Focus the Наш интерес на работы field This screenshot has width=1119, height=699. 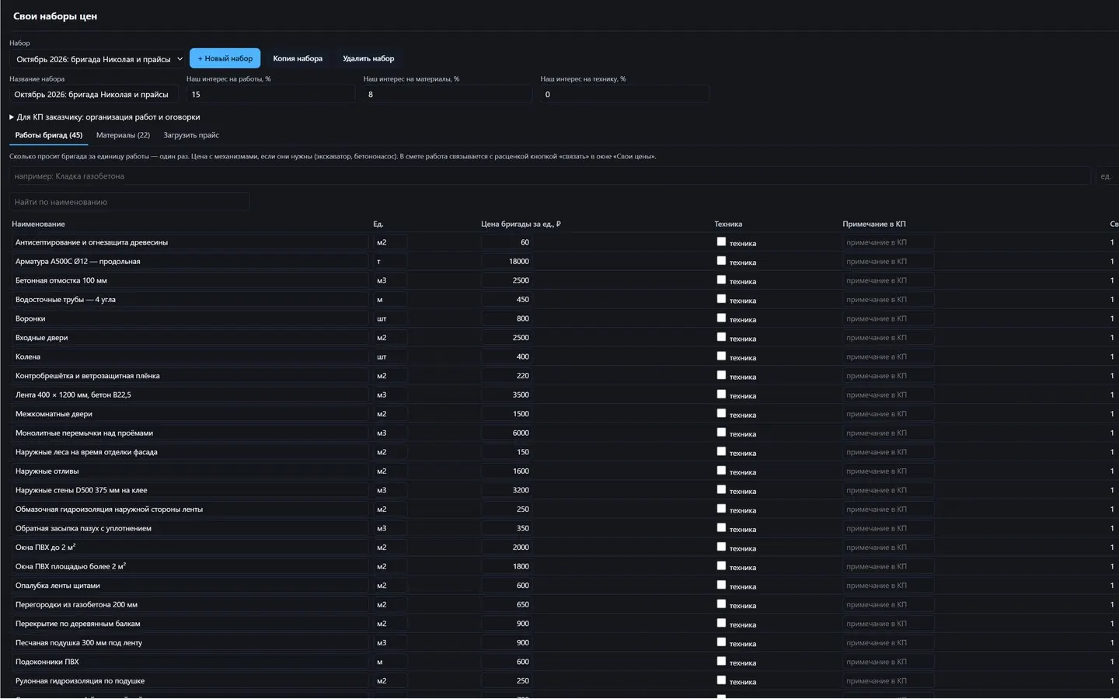pyautogui.click(x=270, y=94)
